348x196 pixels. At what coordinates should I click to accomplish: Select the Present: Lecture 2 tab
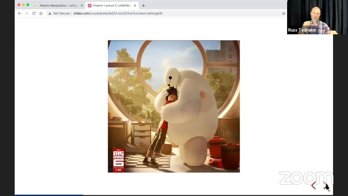click(x=112, y=5)
